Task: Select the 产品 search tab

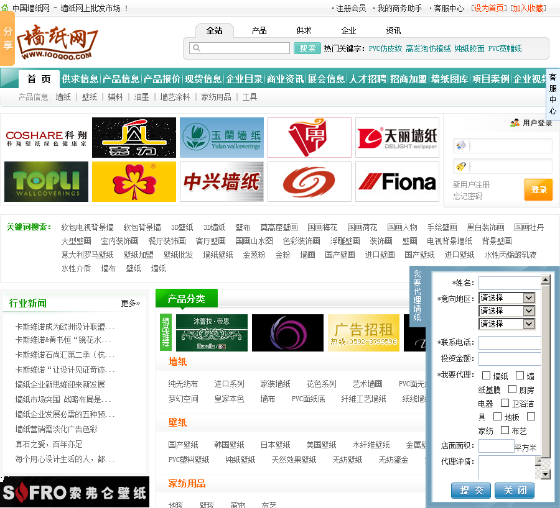Action: 259,30
